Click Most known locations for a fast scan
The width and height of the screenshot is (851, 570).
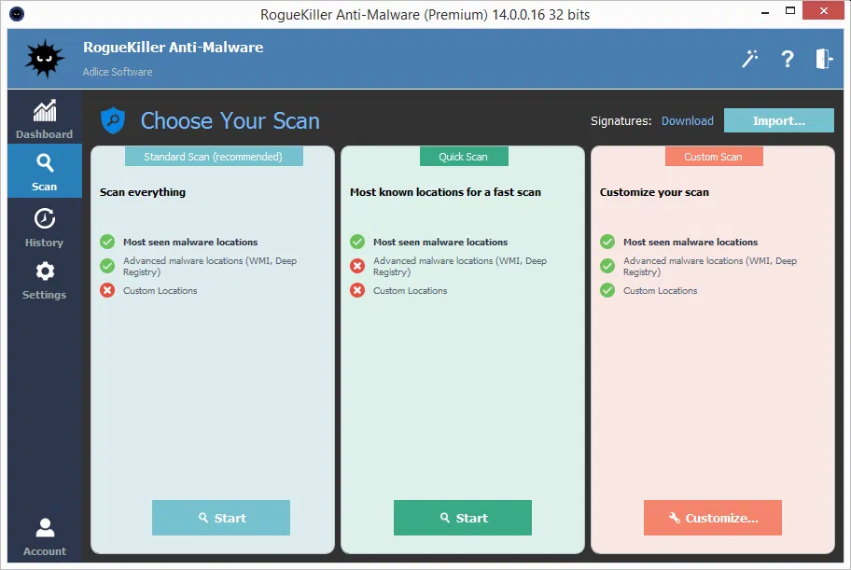click(446, 192)
